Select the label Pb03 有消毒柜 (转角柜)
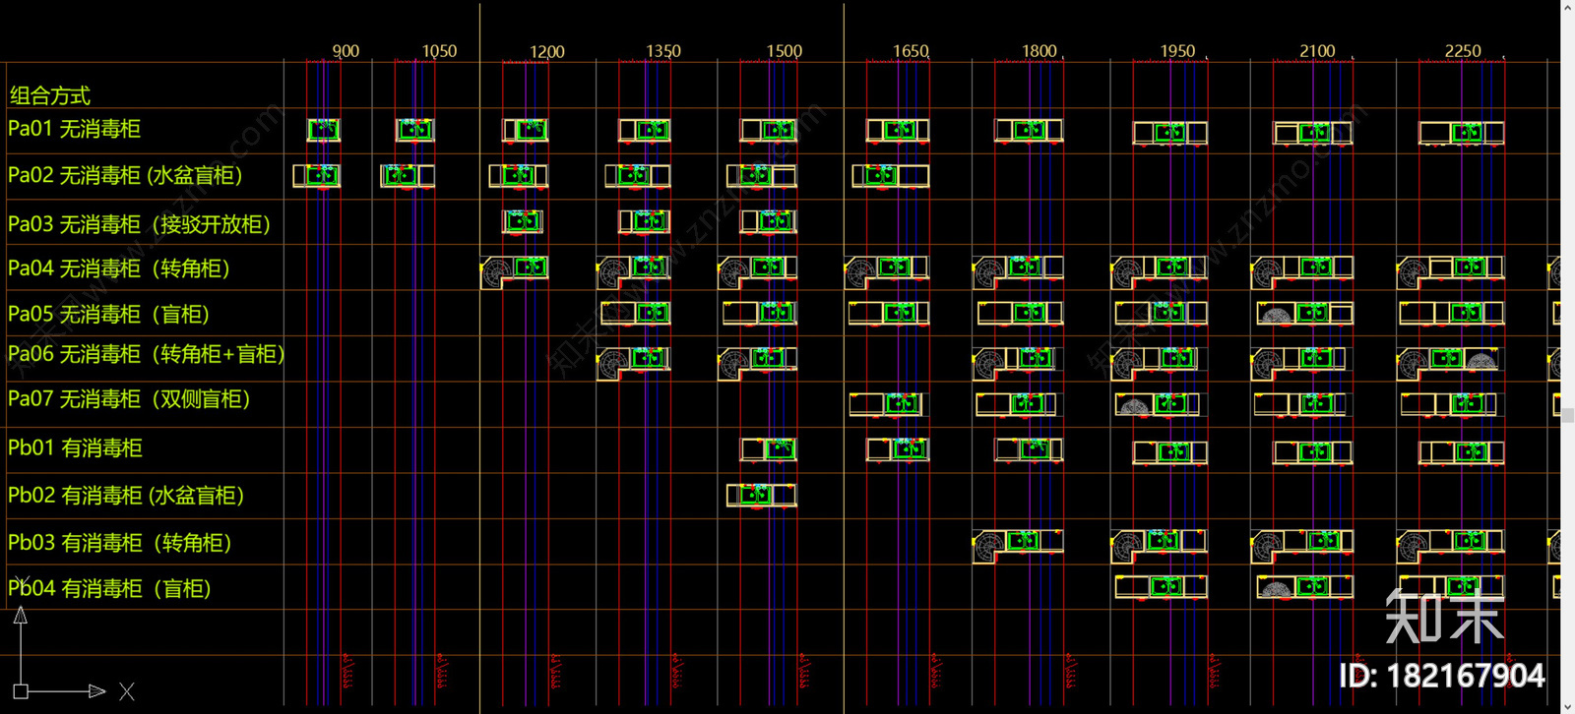This screenshot has height=714, width=1575. [119, 543]
